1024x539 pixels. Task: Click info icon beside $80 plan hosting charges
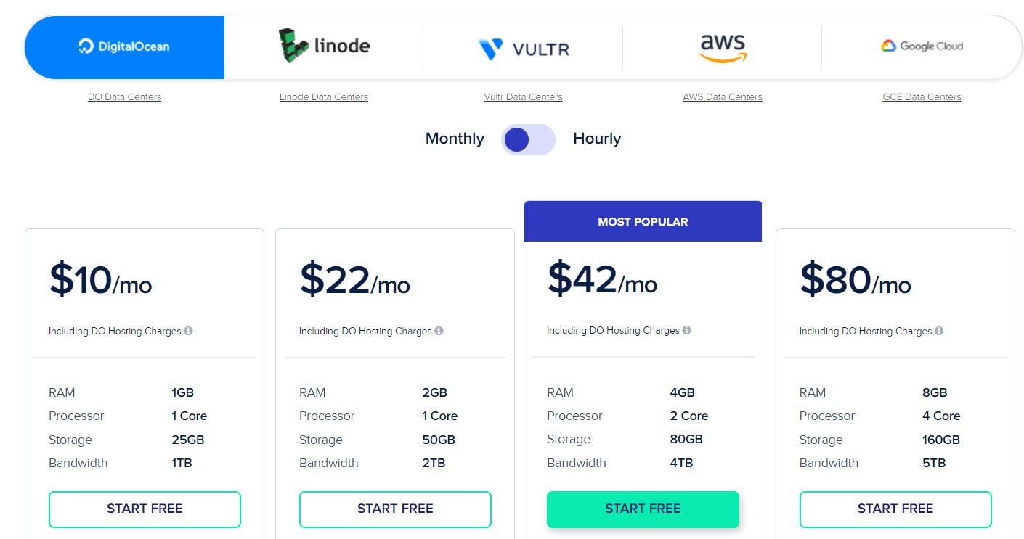[x=939, y=331]
